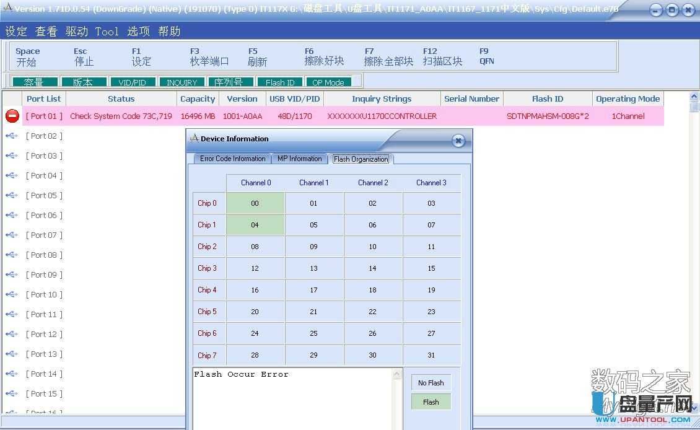Open the Error Code Information tab
Viewport: 700px width, 430px height.
pos(232,159)
